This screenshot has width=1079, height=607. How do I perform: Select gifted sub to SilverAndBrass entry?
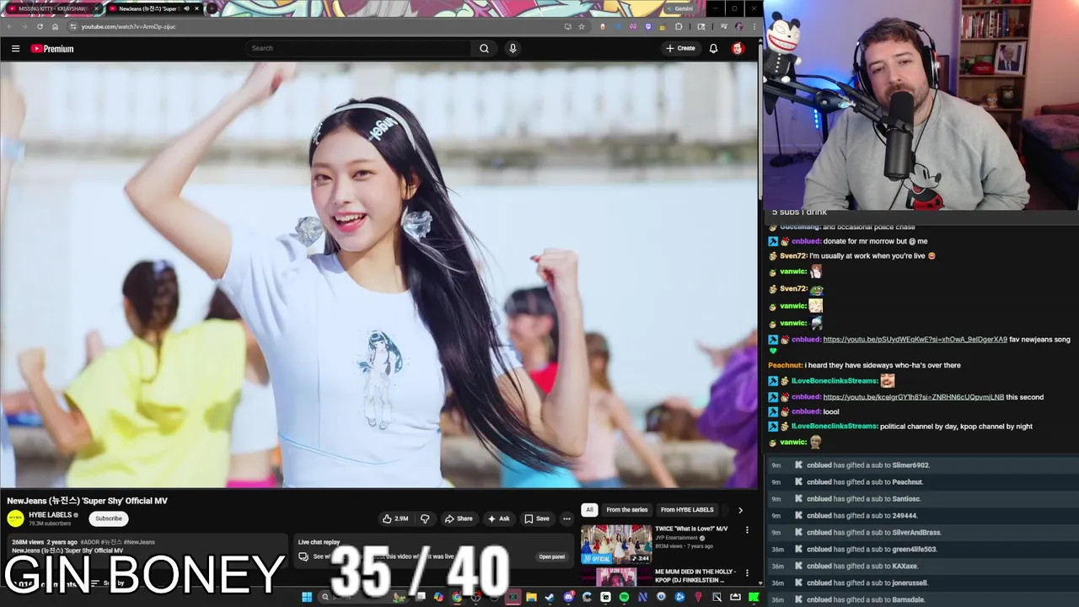tap(923, 533)
